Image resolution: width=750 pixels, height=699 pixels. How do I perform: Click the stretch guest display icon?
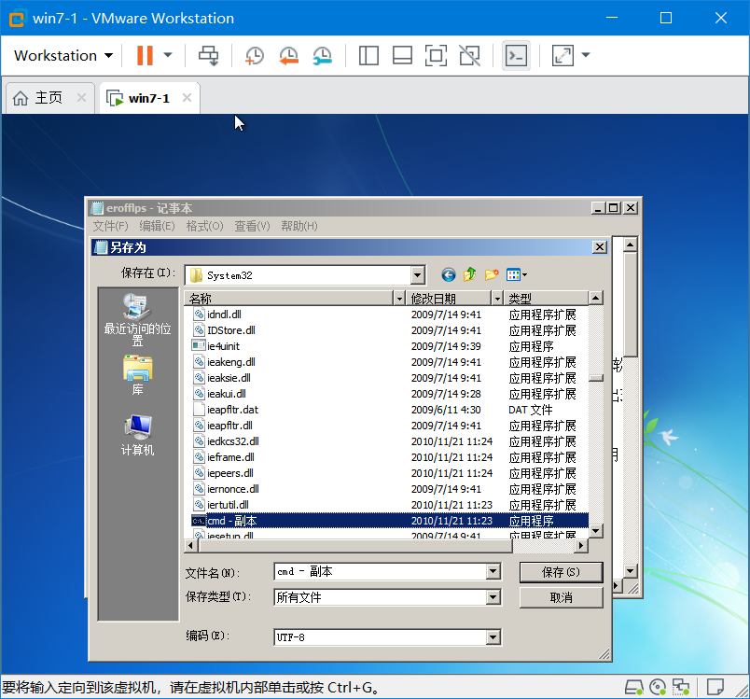click(562, 55)
